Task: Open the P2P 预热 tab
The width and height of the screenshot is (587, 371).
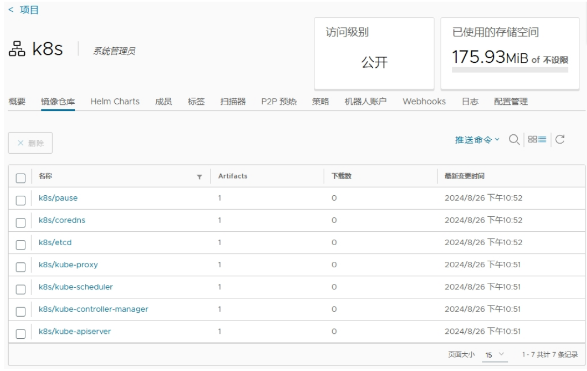Action: [279, 101]
